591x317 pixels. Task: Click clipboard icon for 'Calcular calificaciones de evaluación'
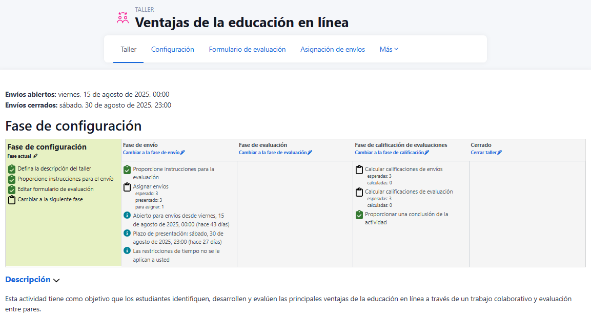(359, 192)
